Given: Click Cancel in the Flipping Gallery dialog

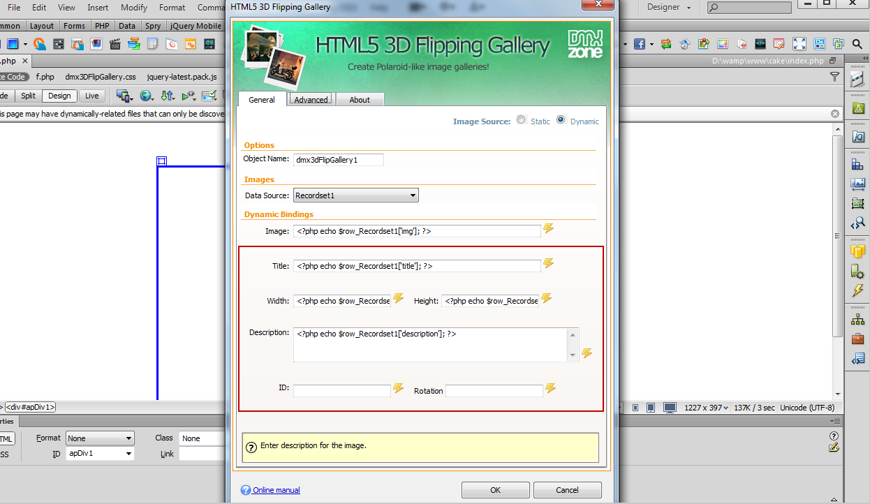Looking at the screenshot, I should click(x=567, y=490).
